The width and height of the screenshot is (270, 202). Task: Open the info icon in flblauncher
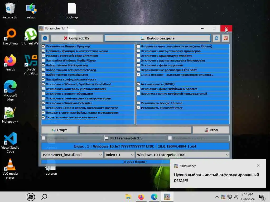(x=45, y=38)
